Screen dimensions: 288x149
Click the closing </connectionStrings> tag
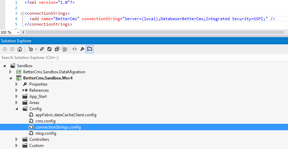[48, 24]
